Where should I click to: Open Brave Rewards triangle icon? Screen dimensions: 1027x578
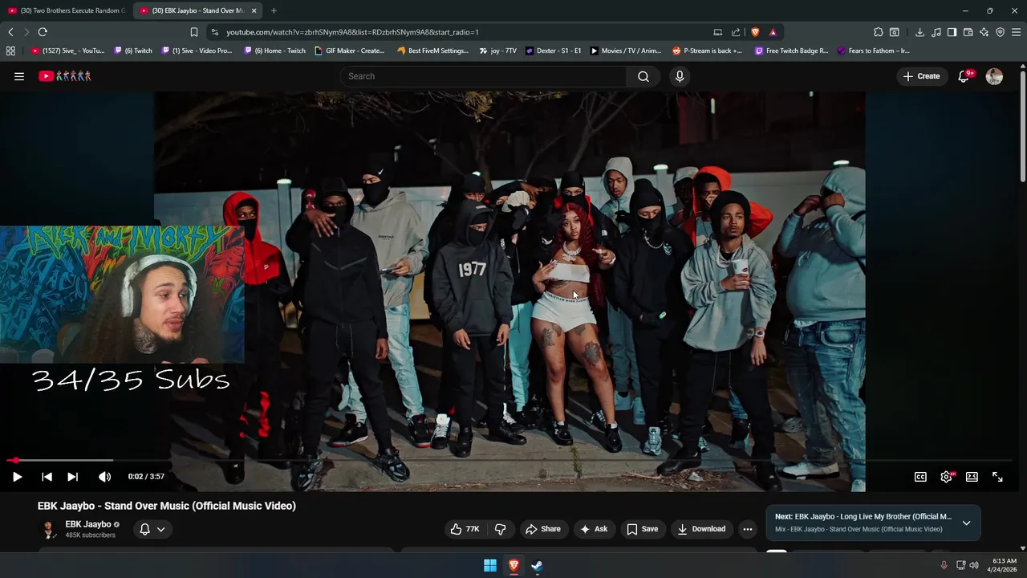(x=773, y=32)
